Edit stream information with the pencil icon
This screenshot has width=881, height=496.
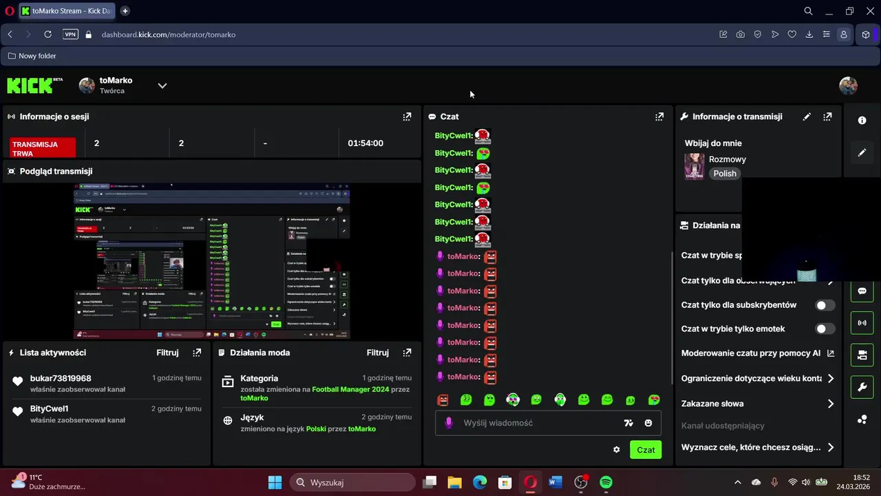[807, 116]
